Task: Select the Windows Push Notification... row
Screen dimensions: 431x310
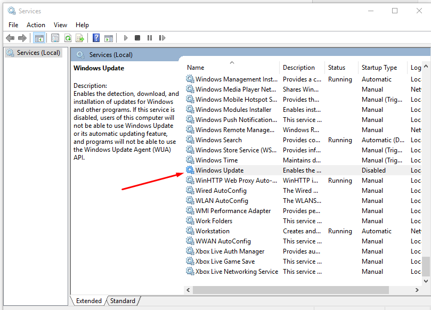Action: tap(304, 119)
